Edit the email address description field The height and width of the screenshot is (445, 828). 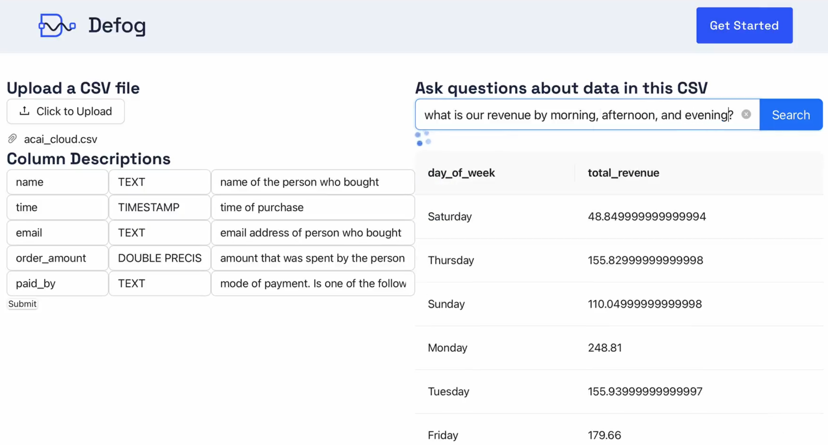click(313, 233)
